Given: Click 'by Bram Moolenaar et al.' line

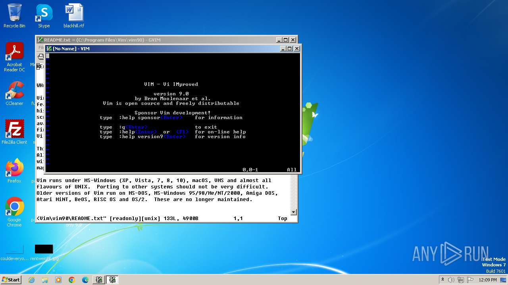Looking at the screenshot, I should click(x=173, y=99).
